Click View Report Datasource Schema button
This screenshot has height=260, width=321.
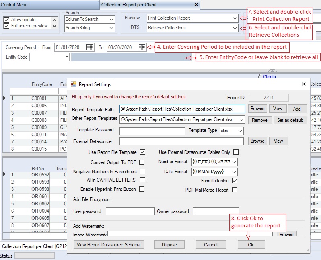(109, 245)
